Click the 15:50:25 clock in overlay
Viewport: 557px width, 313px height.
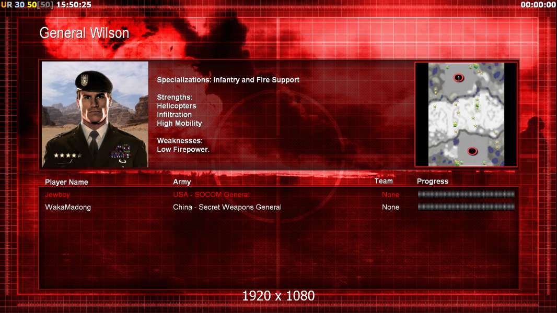[74, 5]
